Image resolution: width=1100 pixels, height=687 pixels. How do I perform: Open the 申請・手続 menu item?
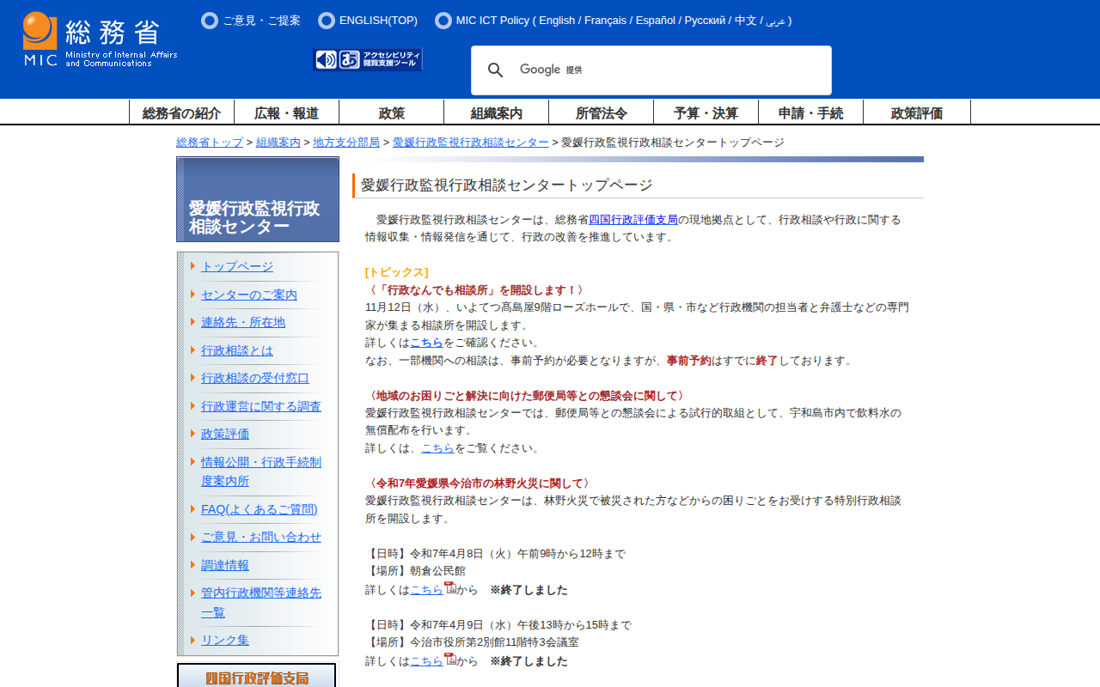point(810,112)
